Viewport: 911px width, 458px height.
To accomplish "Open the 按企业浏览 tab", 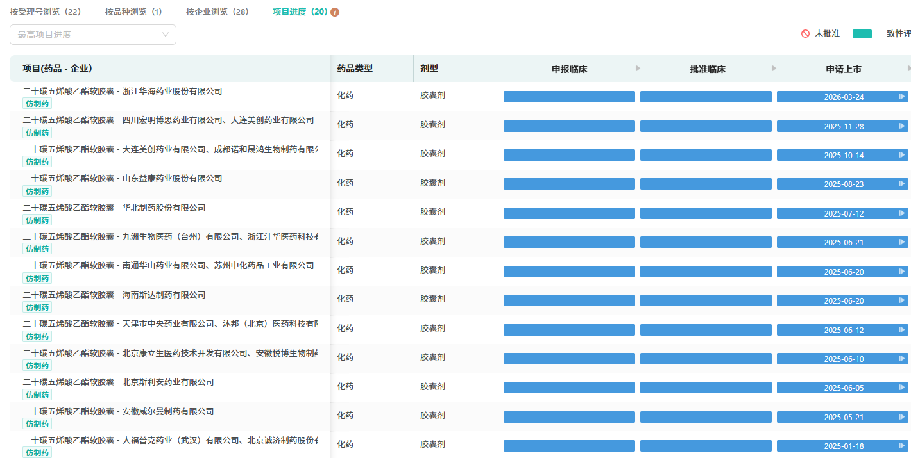I will (x=217, y=12).
